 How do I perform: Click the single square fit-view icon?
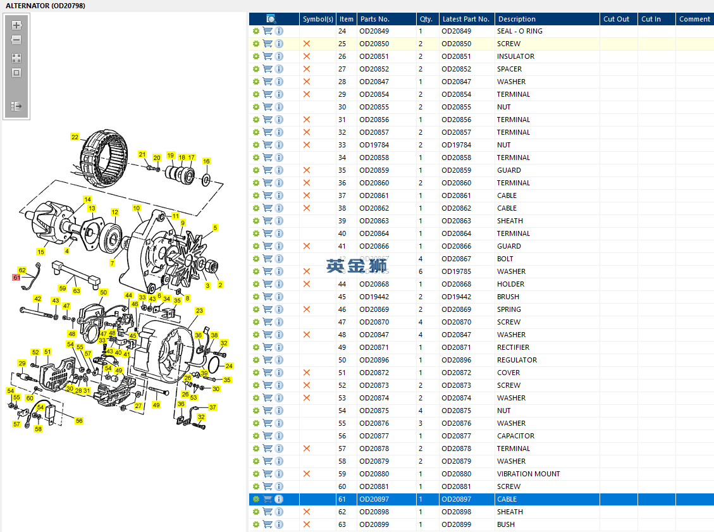pyautogui.click(x=16, y=72)
